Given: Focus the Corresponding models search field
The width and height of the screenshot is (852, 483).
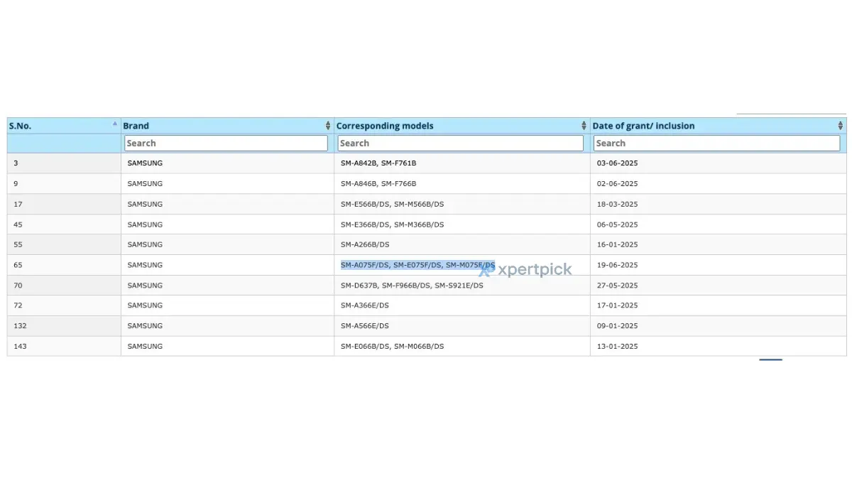Looking at the screenshot, I should 461,143.
